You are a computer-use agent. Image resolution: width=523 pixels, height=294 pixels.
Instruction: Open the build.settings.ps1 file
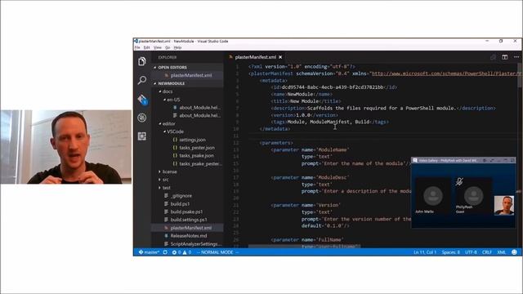[x=189, y=220]
